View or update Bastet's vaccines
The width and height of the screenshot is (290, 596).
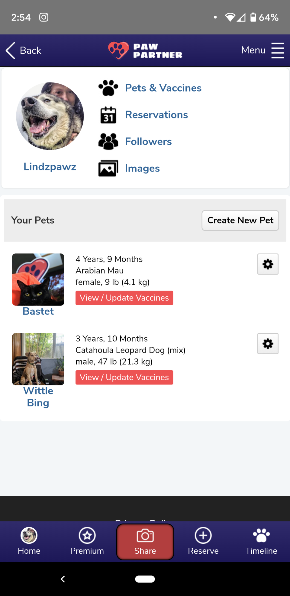tap(124, 298)
